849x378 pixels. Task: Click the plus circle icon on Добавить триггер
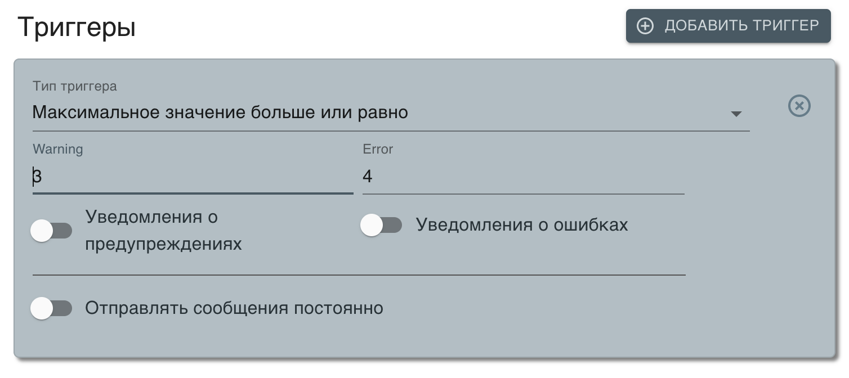tap(645, 26)
